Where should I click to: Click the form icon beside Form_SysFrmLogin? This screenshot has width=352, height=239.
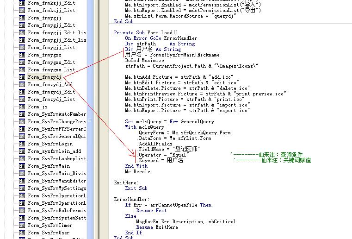21,144
